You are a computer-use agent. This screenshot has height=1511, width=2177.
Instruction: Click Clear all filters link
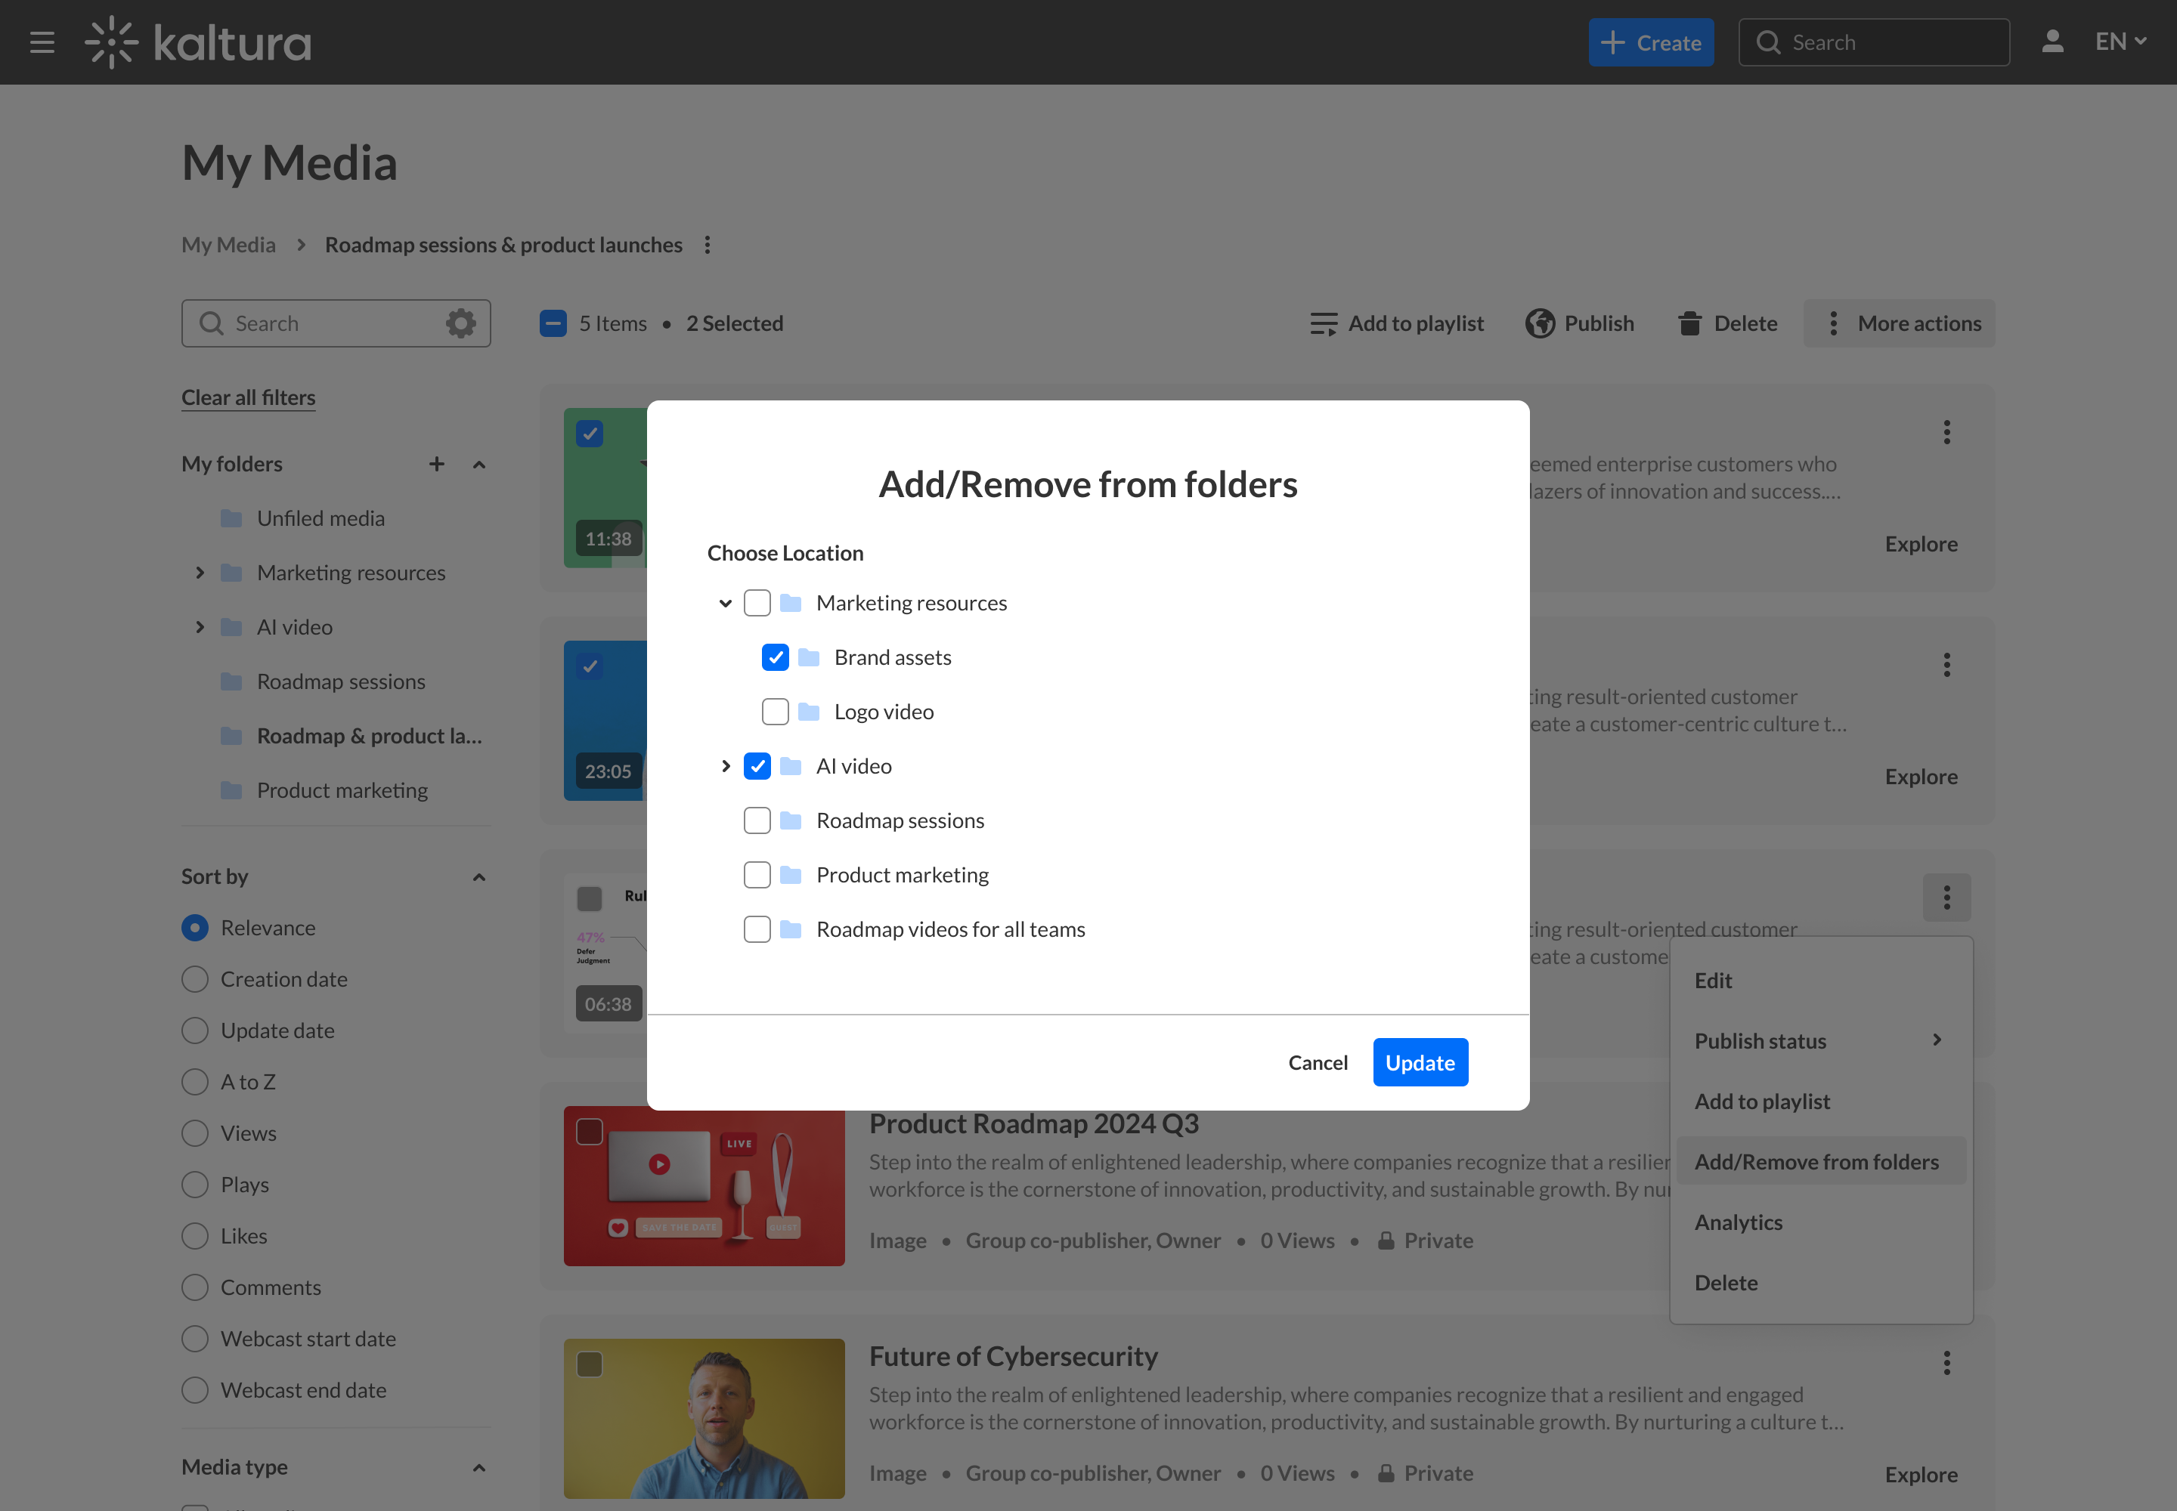click(x=248, y=397)
